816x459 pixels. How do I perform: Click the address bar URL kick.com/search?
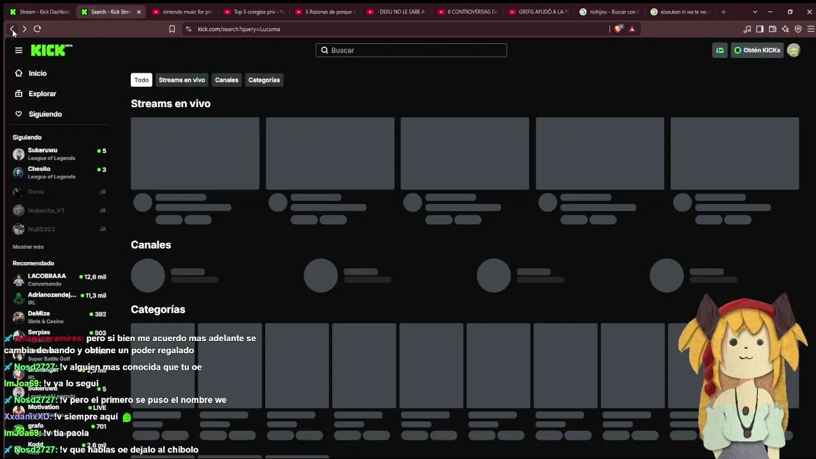click(239, 29)
